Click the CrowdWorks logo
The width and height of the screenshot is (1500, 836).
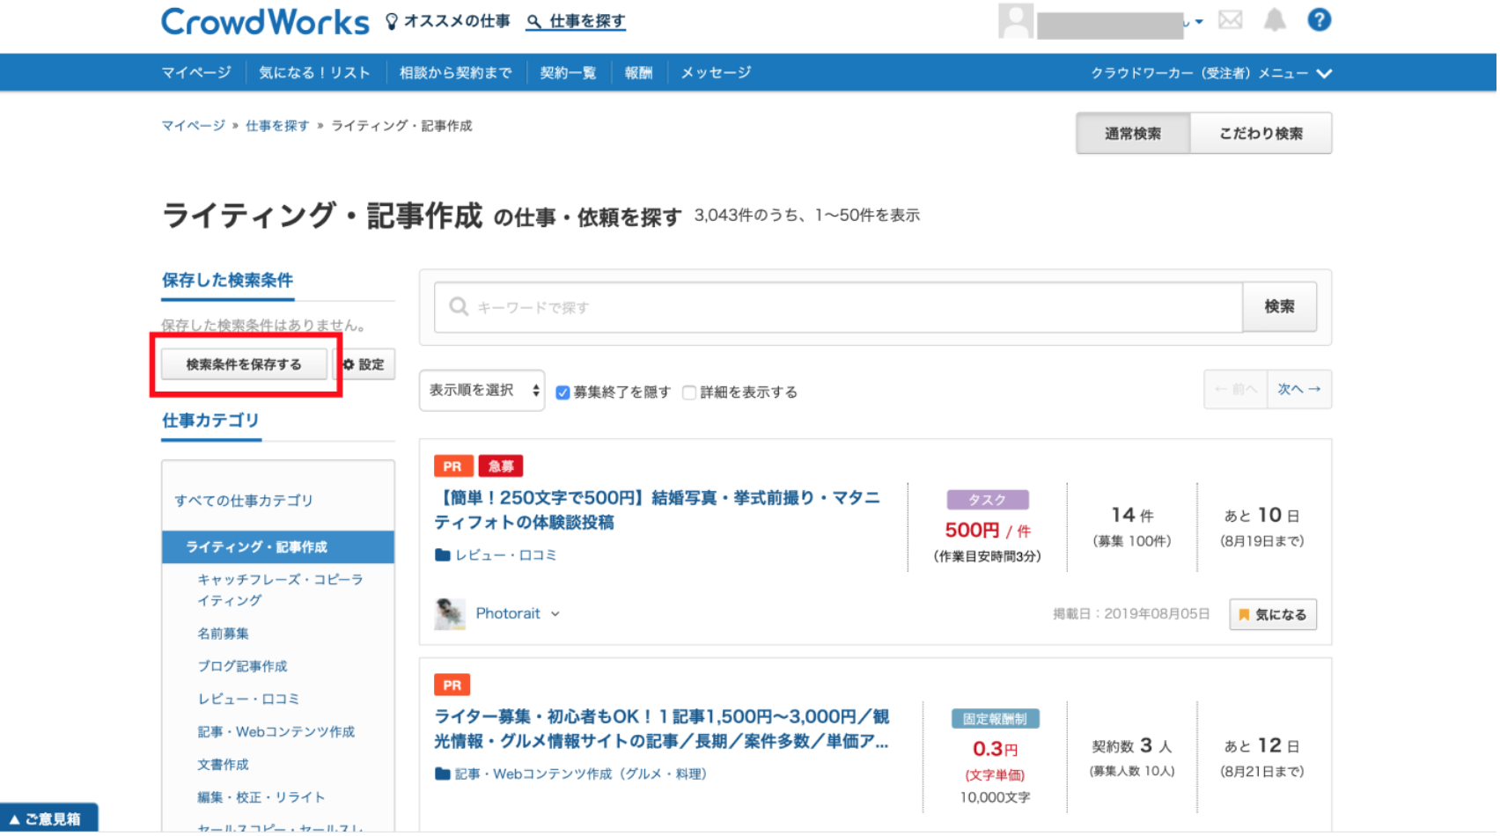[265, 22]
